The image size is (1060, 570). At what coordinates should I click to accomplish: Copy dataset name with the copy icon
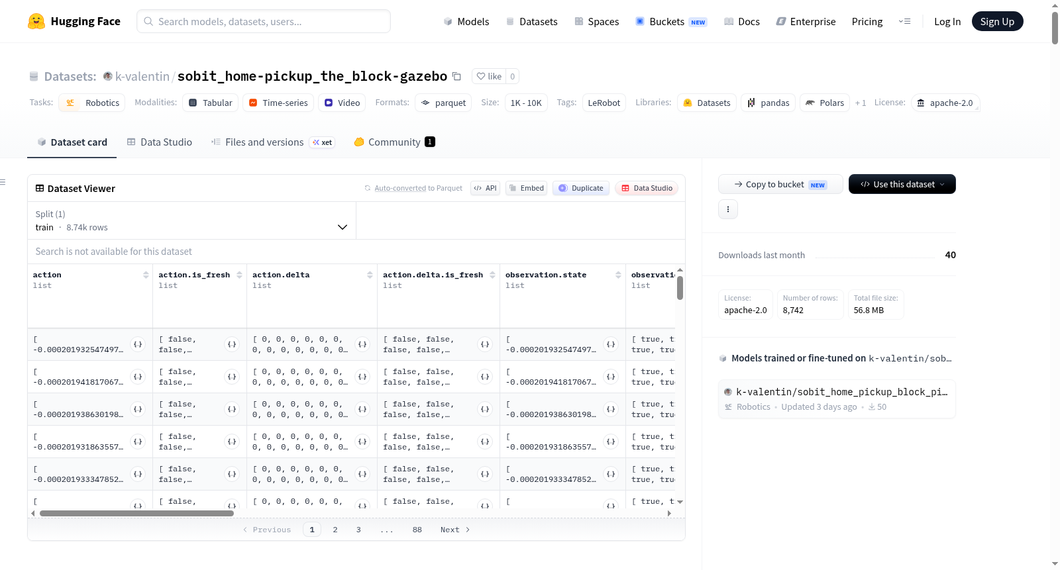(x=456, y=76)
